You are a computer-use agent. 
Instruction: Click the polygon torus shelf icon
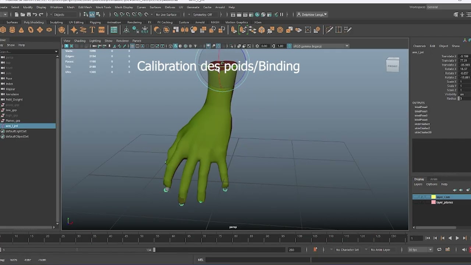click(x=31, y=30)
